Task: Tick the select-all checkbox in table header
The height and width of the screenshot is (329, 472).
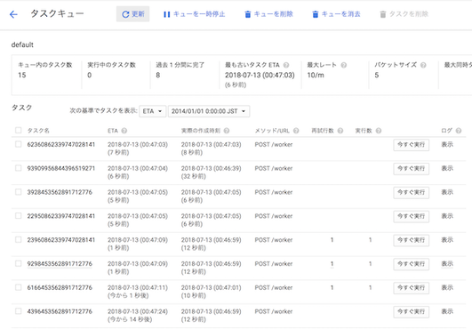Action: 19,131
